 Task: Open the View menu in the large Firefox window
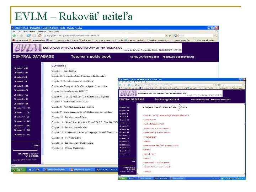point(25,31)
